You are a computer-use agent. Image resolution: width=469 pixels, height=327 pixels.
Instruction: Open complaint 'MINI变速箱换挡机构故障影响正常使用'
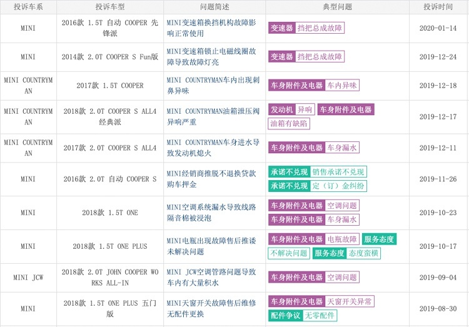211,28
